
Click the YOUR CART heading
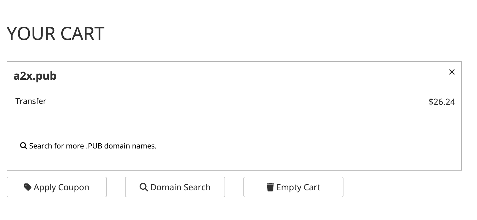point(56,33)
